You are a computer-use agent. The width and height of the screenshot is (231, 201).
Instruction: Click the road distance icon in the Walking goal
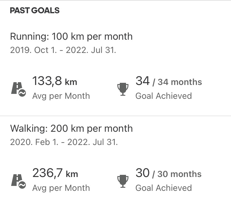(x=18, y=181)
